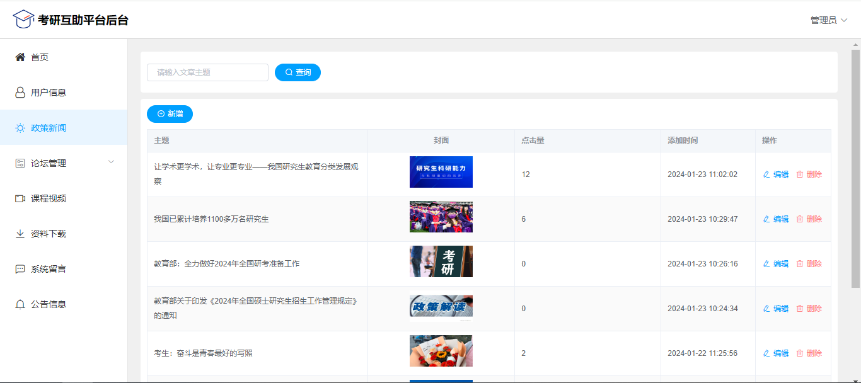
Task: Open the 课程视频 section
Action: [x=48, y=198]
